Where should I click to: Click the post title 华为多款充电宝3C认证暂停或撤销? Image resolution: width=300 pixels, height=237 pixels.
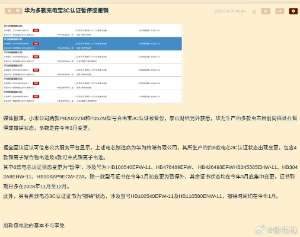(x=66, y=11)
